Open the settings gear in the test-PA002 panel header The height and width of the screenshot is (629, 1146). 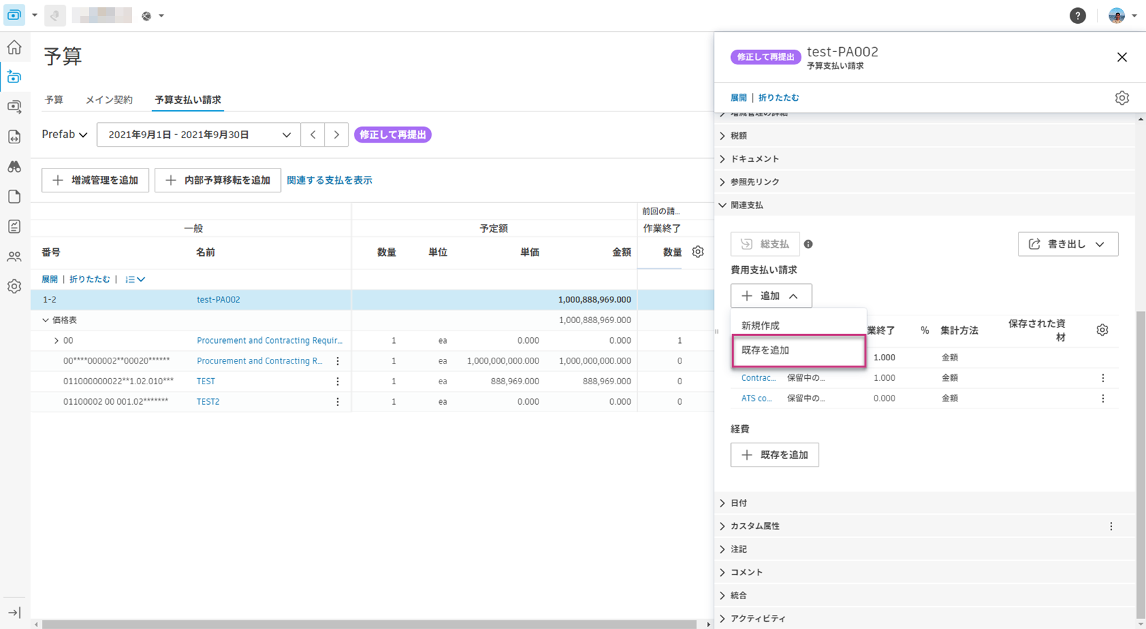(x=1122, y=98)
